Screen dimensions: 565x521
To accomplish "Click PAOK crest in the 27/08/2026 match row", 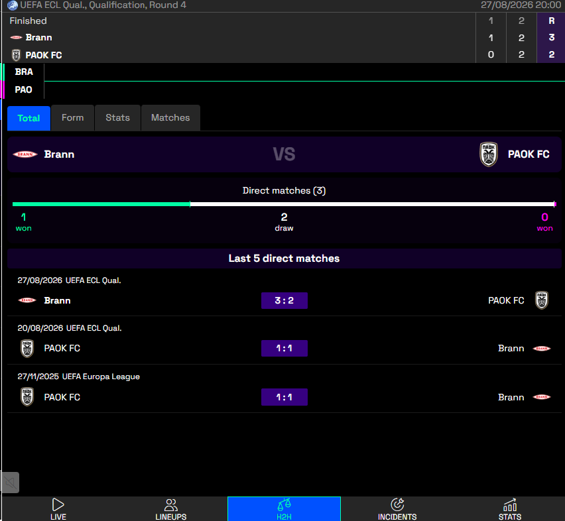I will click(542, 300).
